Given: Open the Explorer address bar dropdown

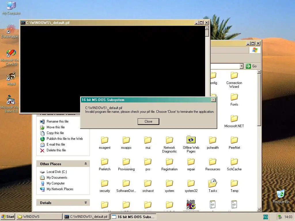Looking at the screenshot, I should (x=241, y=66).
